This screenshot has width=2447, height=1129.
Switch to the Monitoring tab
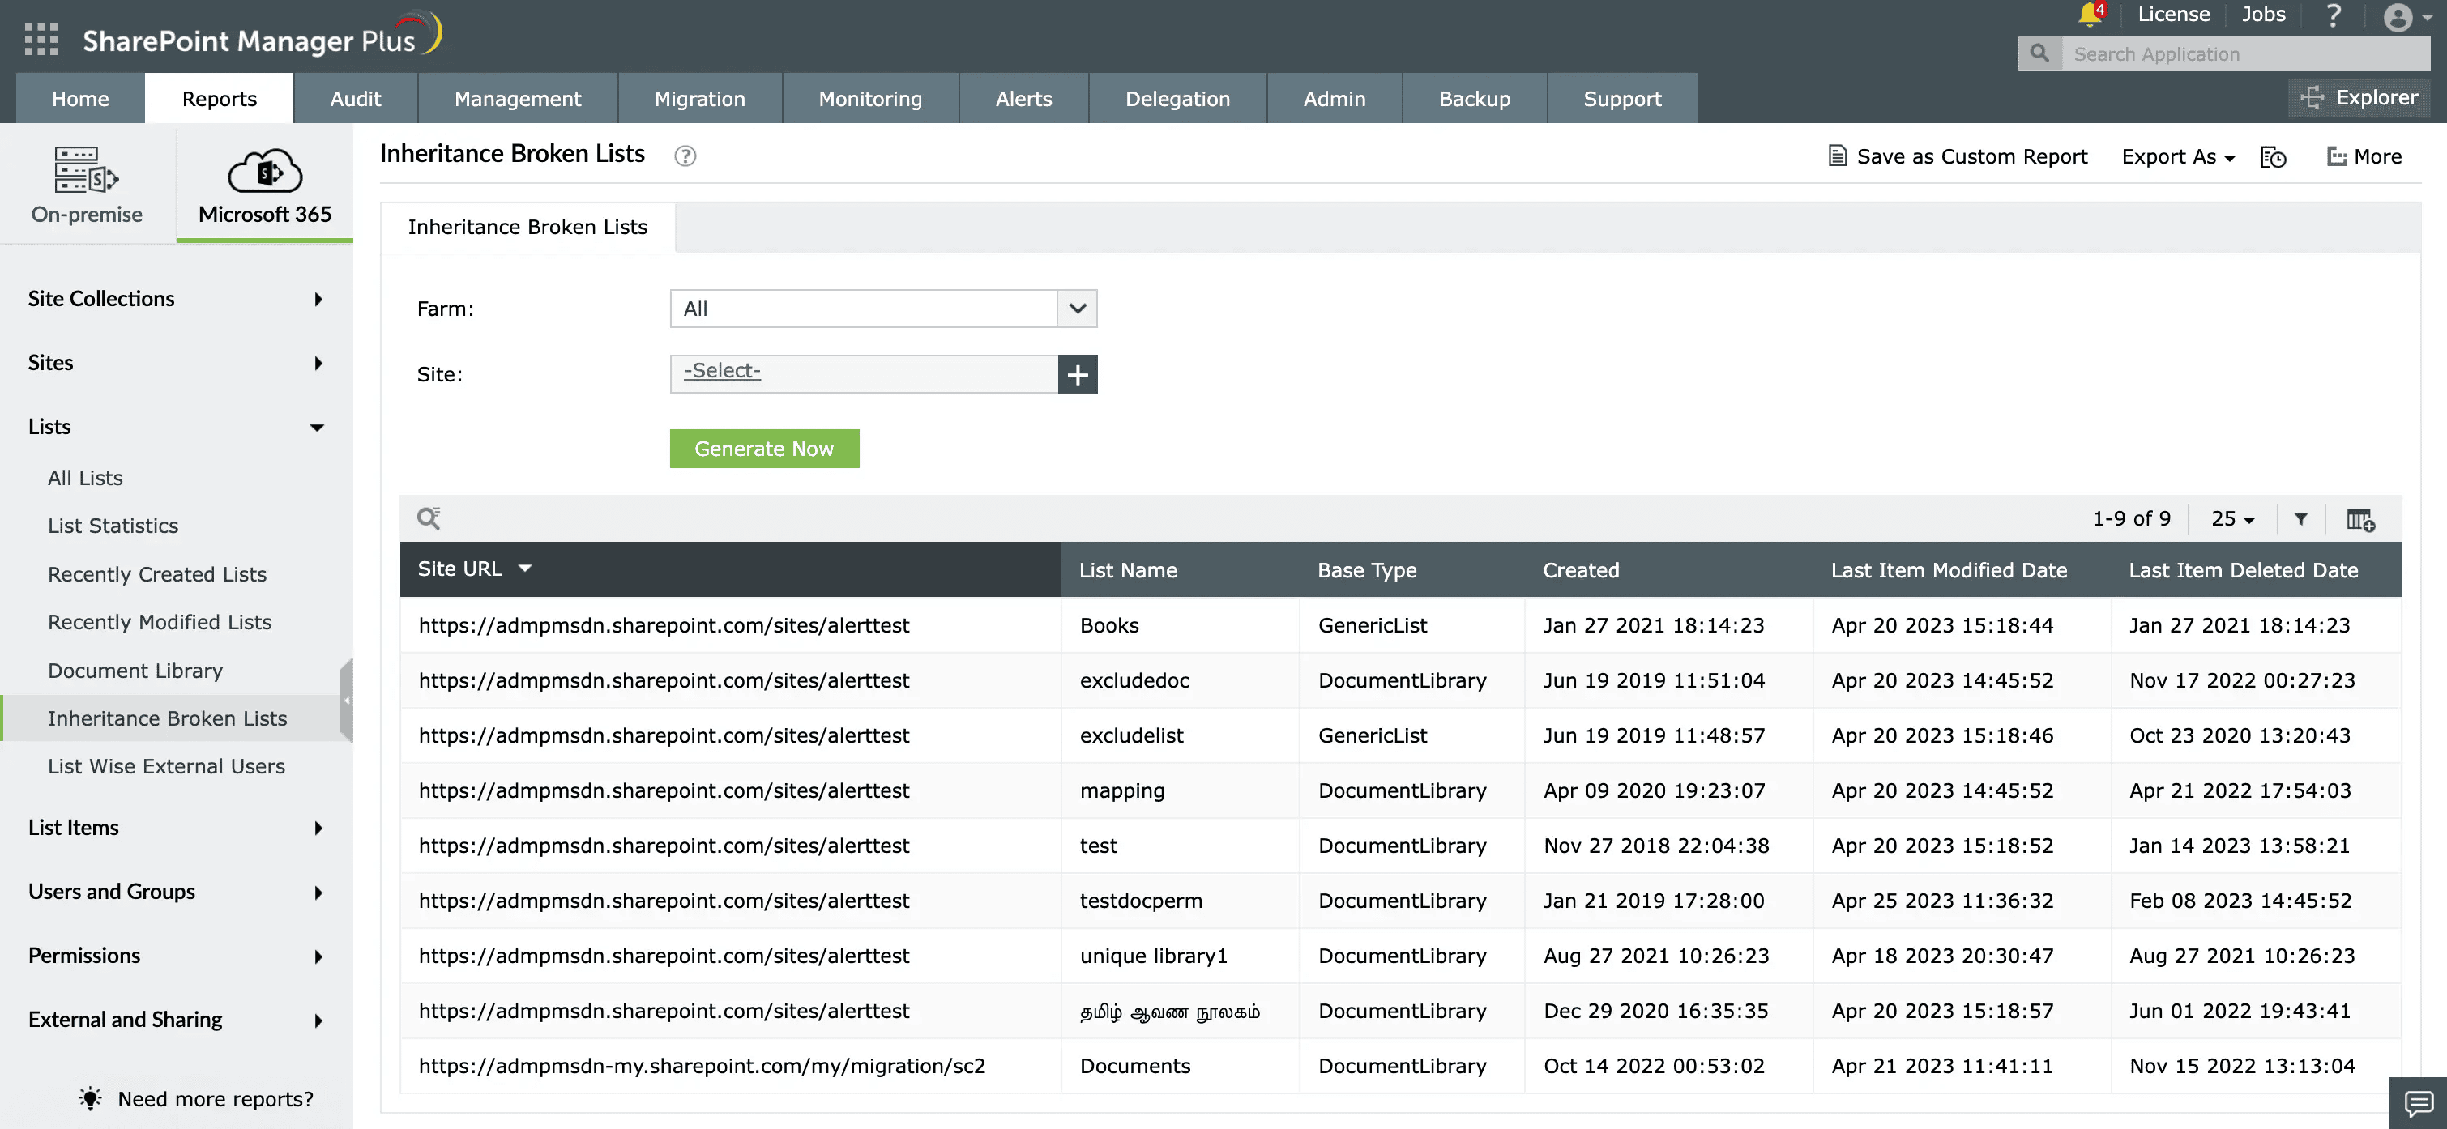[870, 99]
